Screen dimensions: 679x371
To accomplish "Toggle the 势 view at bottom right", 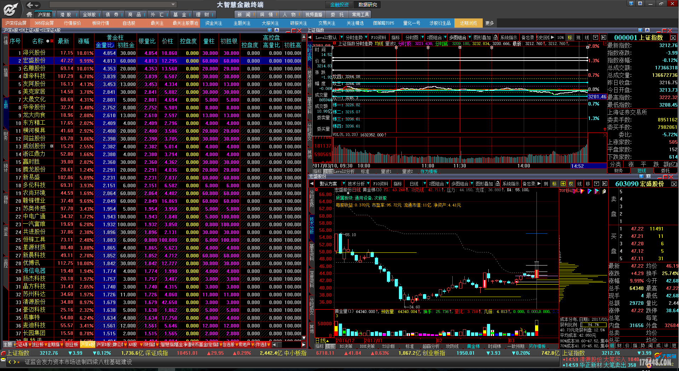I will click(643, 346).
